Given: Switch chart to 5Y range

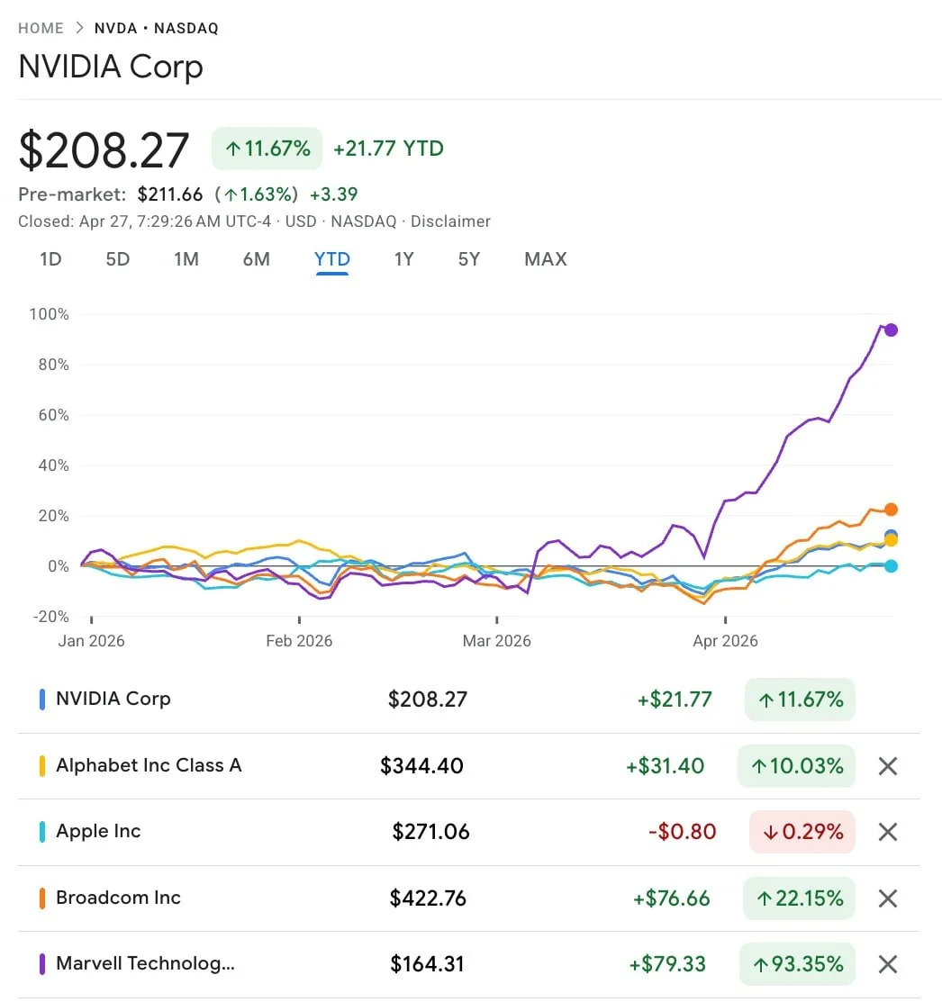Looking at the screenshot, I should [468, 259].
